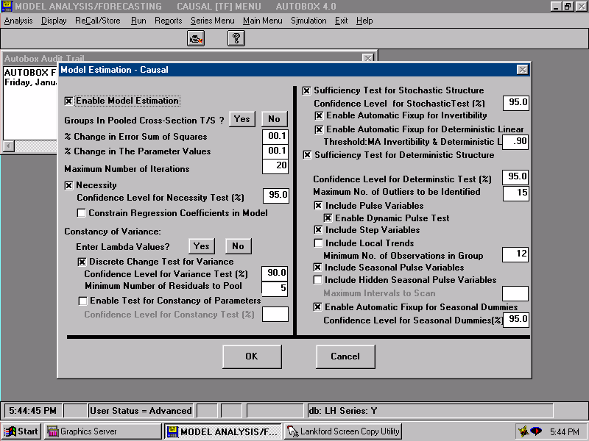Click the printer toolbar icon
Screen dimensions: 589x441
pyautogui.click(x=196, y=38)
